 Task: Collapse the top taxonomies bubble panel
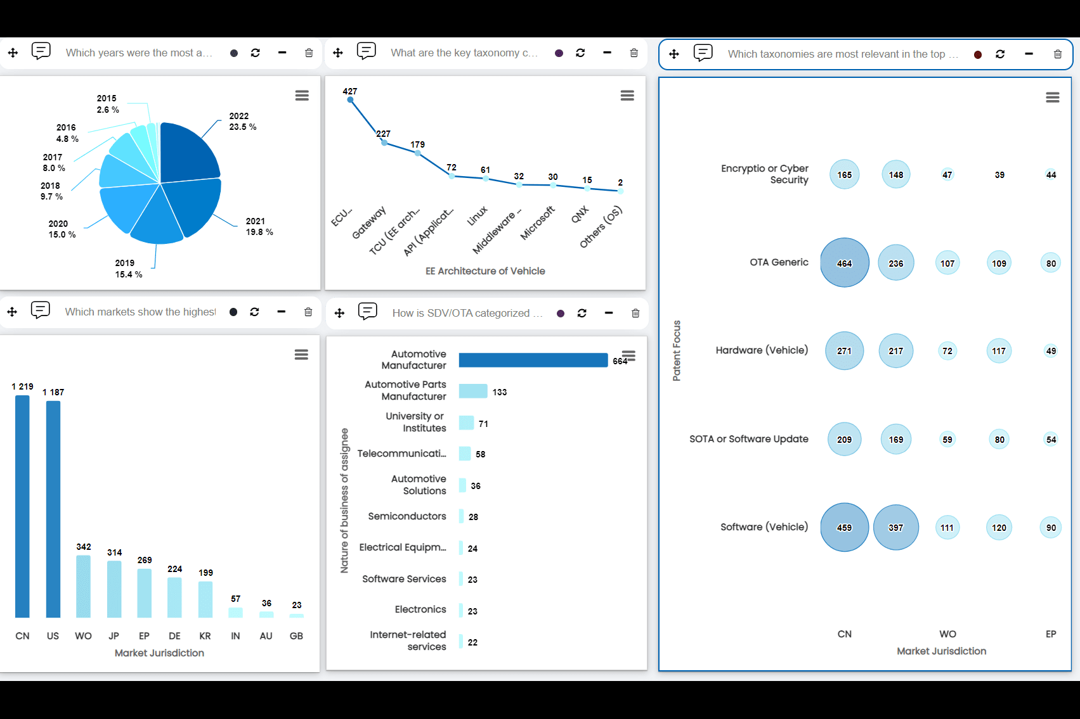1029,54
